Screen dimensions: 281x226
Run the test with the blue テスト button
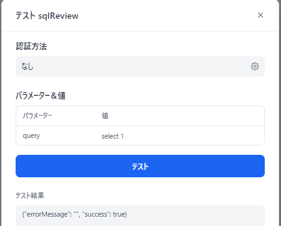(x=140, y=166)
